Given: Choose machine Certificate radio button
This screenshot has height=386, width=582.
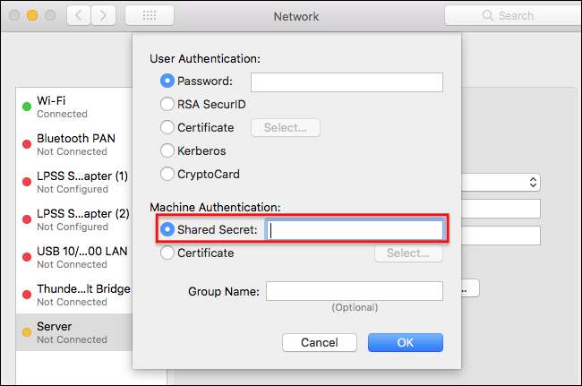Looking at the screenshot, I should coord(167,253).
